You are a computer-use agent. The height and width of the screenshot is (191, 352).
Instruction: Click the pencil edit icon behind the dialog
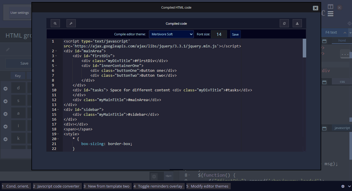pyautogui.click(x=8, y=49)
